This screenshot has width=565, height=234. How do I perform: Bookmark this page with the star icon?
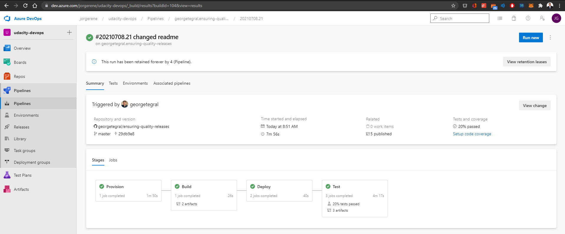click(x=453, y=6)
